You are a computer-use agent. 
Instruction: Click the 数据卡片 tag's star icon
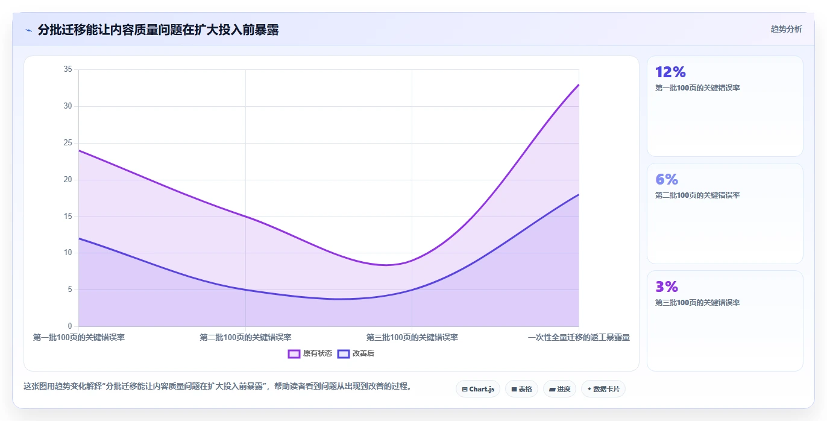tap(589, 389)
